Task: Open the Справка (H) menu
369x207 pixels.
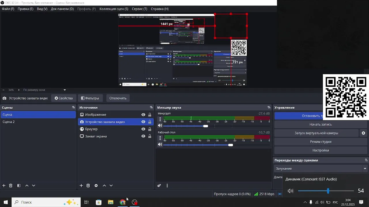Action: [160, 9]
